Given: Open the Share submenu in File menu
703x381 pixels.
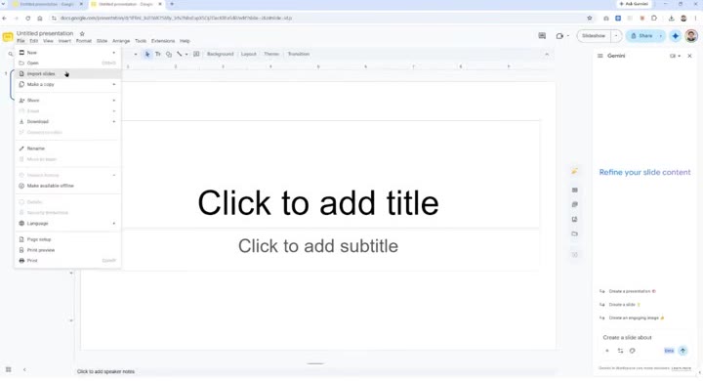Looking at the screenshot, I should pos(67,101).
